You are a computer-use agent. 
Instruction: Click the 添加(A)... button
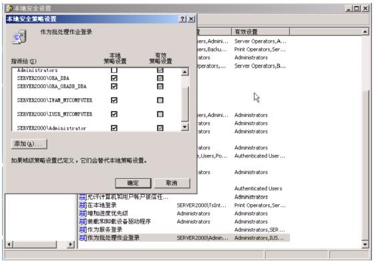point(29,144)
